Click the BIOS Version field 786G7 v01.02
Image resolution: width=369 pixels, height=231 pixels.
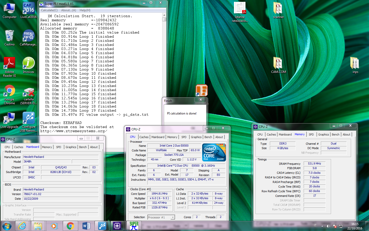[60, 194]
